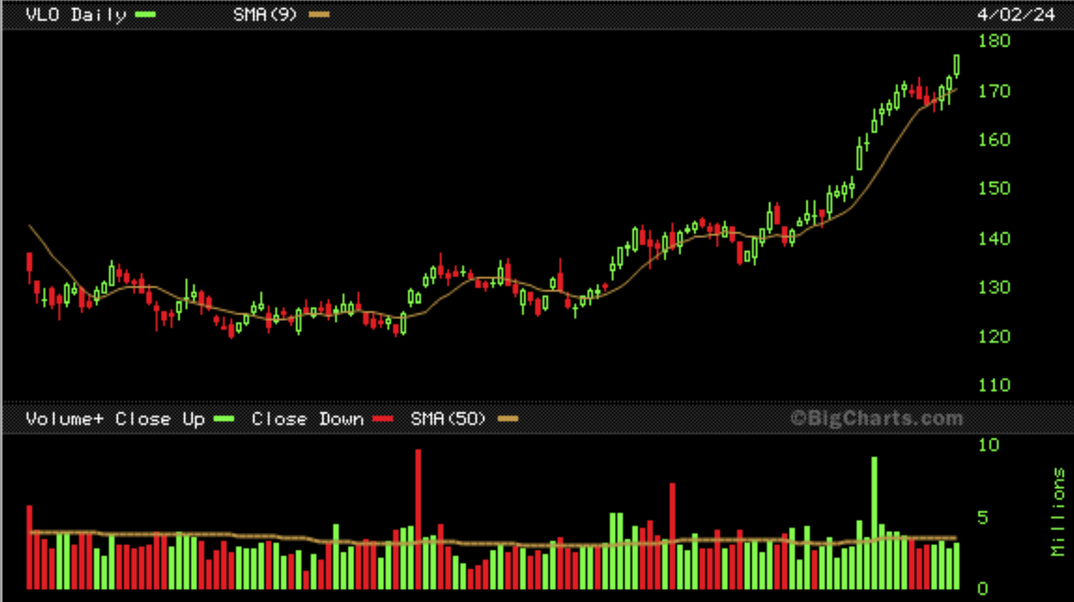
Task: Click the tallest red volume bar
Action: pyautogui.click(x=418, y=519)
